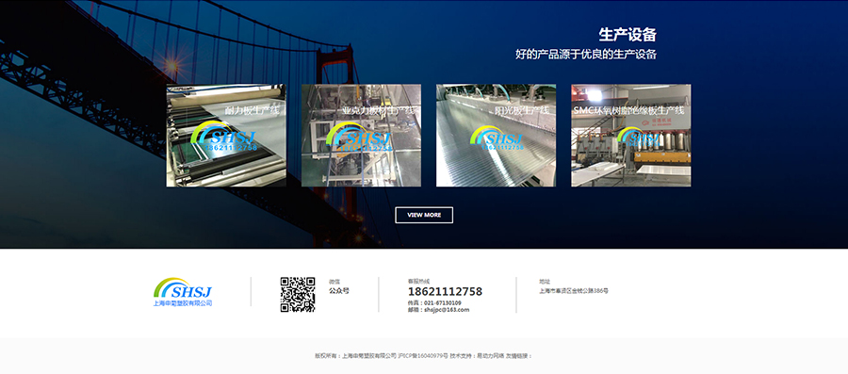Click the 微信 label above 公众号
The height and width of the screenshot is (374, 848).
tap(334, 282)
